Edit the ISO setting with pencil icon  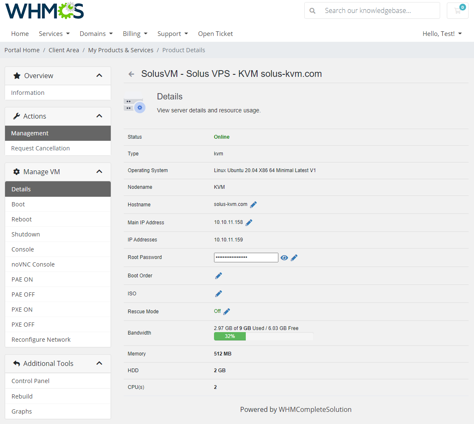point(218,293)
